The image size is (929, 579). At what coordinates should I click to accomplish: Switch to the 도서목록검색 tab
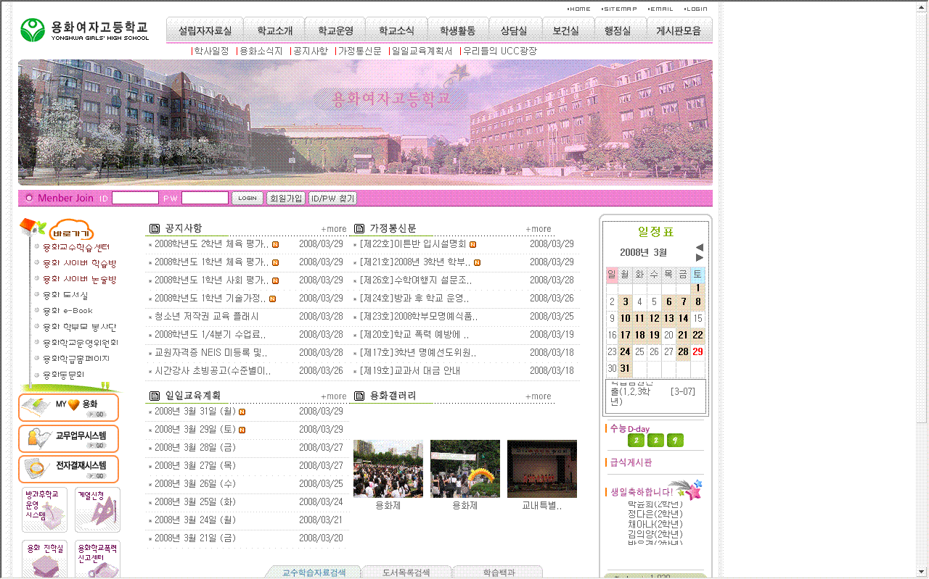click(x=406, y=572)
